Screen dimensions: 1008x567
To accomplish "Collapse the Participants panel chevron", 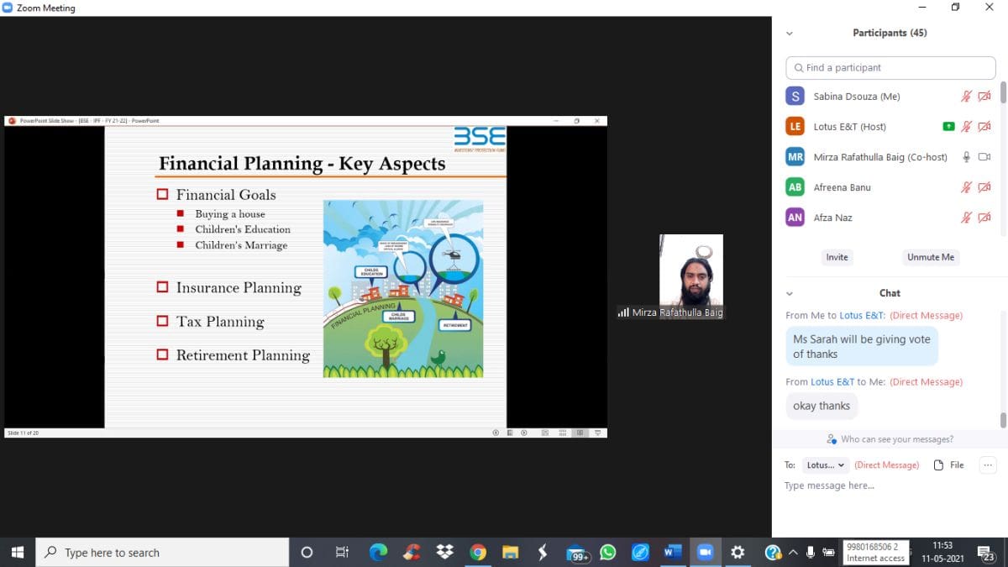I will point(789,34).
